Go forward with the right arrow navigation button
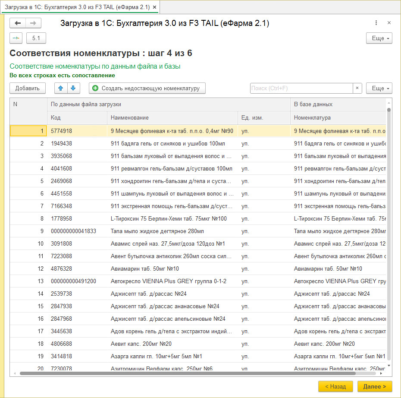 [33, 23]
